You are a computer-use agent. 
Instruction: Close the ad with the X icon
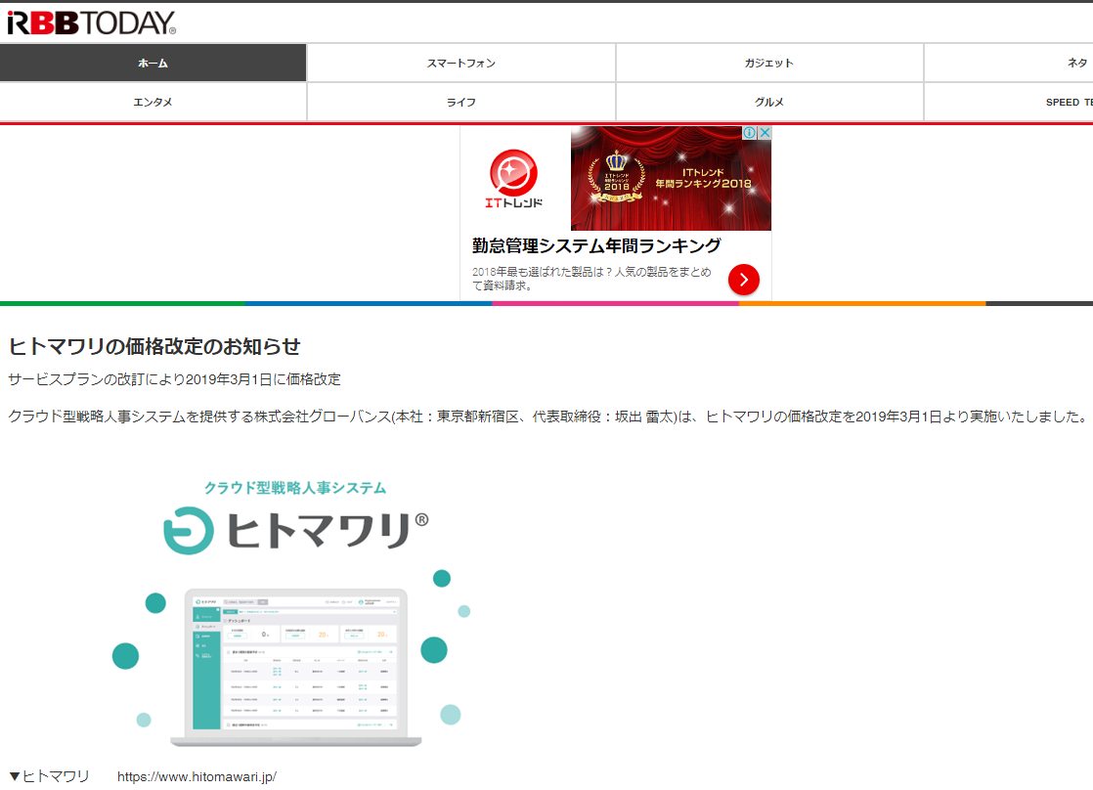click(x=765, y=133)
